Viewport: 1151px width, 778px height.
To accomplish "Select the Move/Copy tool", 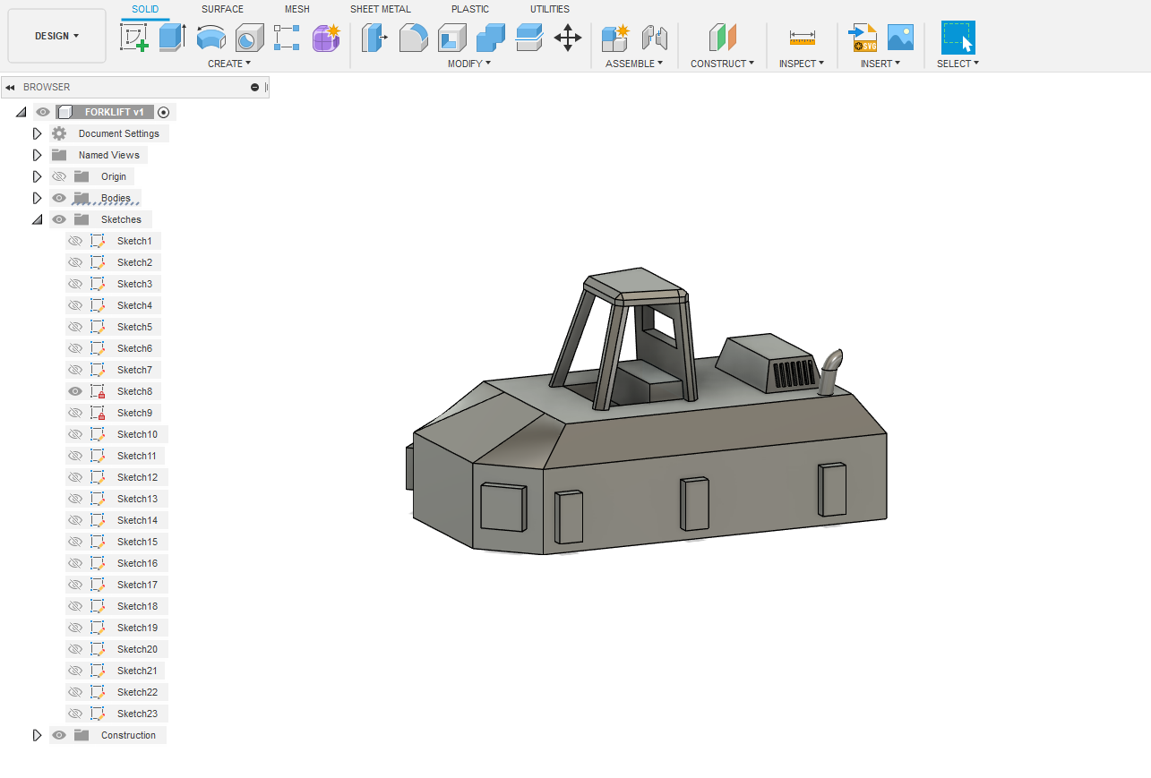I will click(567, 38).
